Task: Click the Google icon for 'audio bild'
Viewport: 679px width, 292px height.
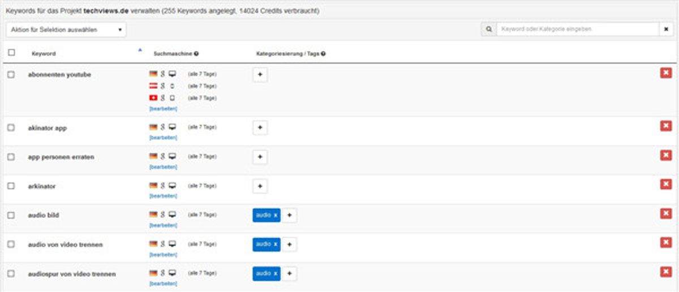Action: 162,214
